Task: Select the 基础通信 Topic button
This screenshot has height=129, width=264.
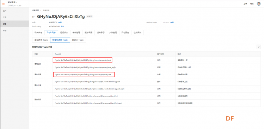Action: (41, 40)
